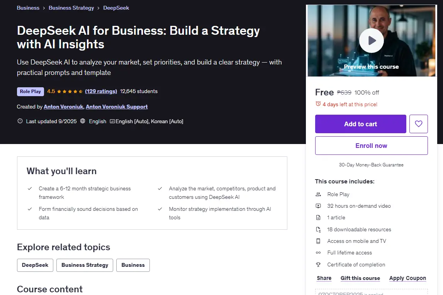This screenshot has height=295, width=443.
Task: Select the Business topic chip
Action: click(x=133, y=265)
